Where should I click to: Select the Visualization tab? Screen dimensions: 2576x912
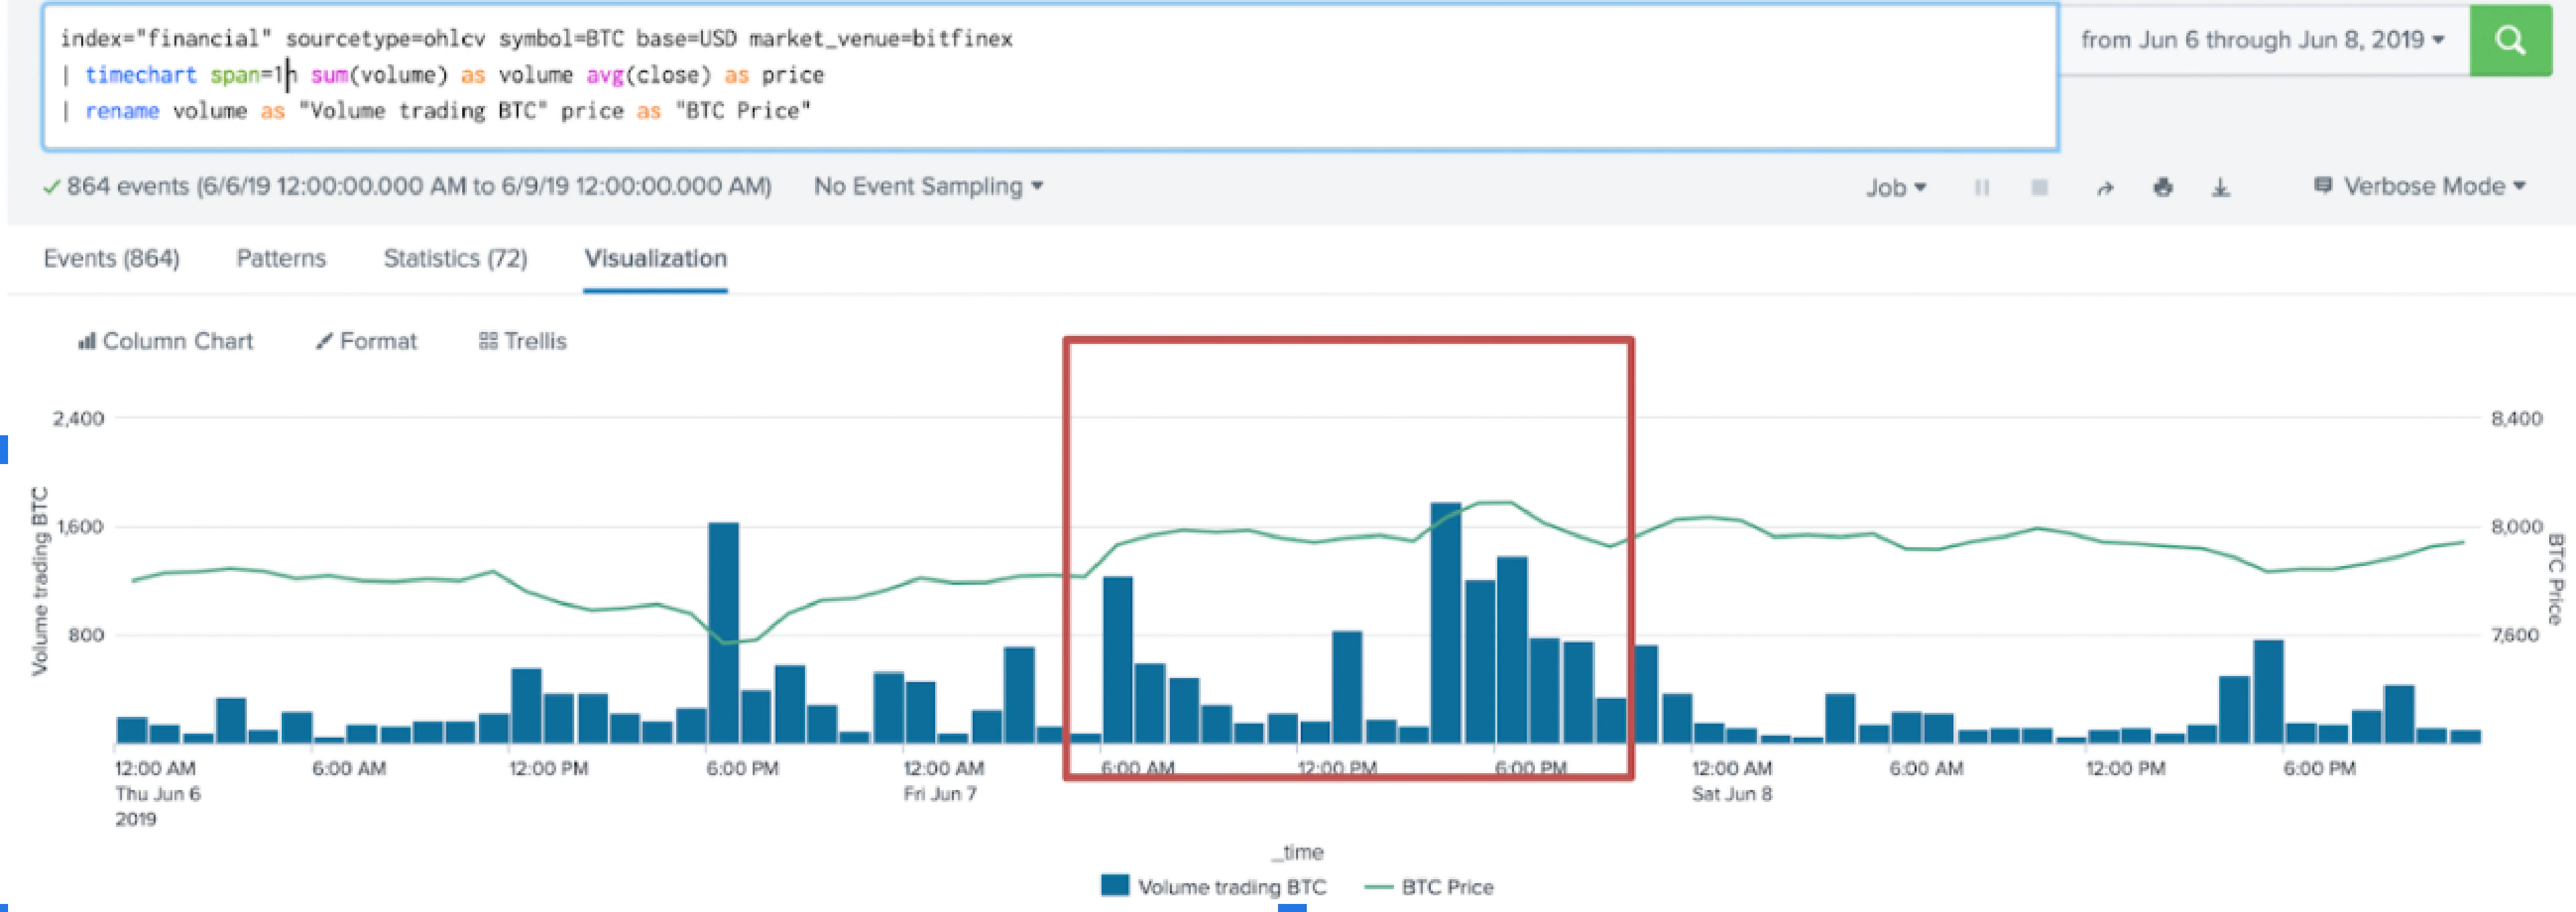(x=655, y=258)
